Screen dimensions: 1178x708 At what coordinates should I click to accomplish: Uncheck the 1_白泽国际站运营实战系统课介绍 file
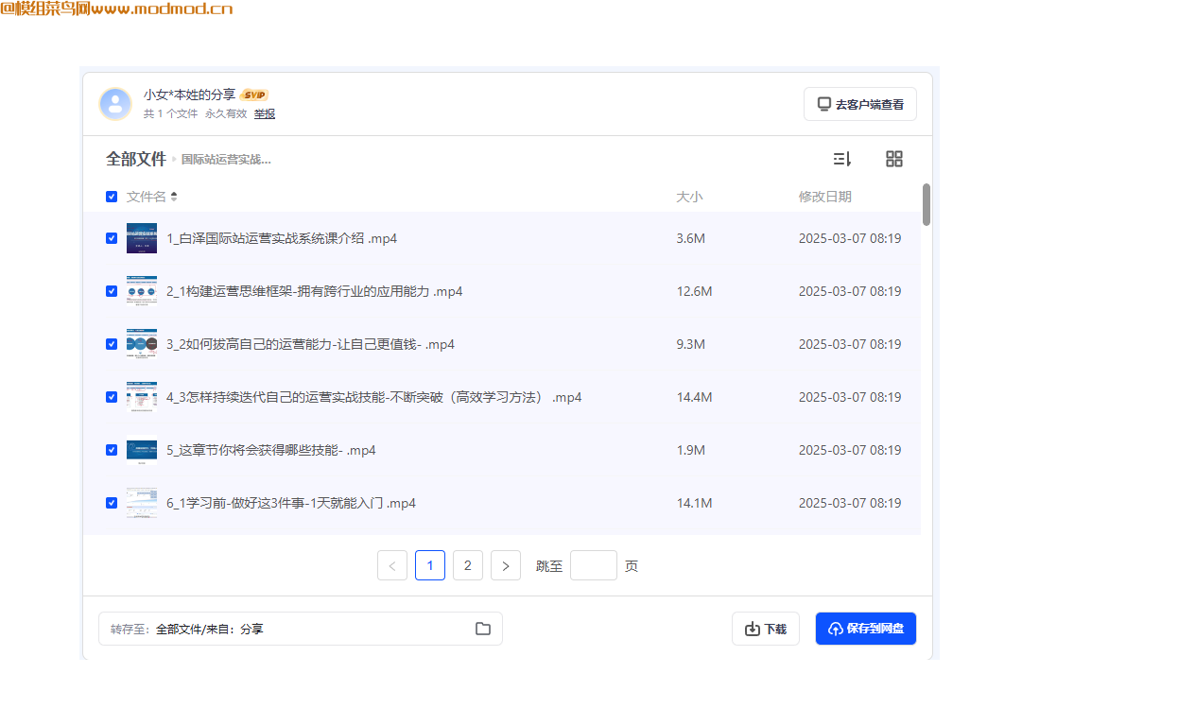pos(112,238)
